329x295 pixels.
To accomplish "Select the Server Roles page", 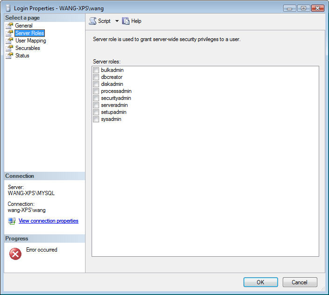I will pos(29,33).
